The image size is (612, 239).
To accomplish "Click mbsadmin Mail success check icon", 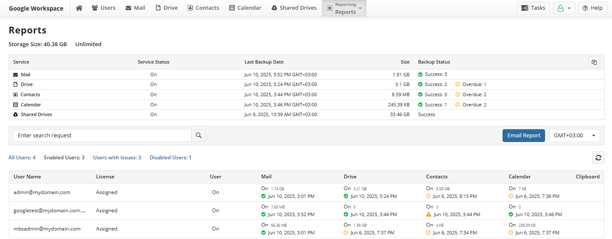I will [263, 233].
